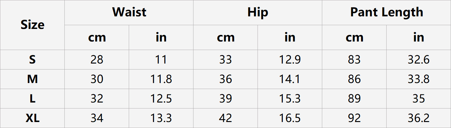Select the waist 34 cm cell
The image size is (451, 128).
pos(97,118)
